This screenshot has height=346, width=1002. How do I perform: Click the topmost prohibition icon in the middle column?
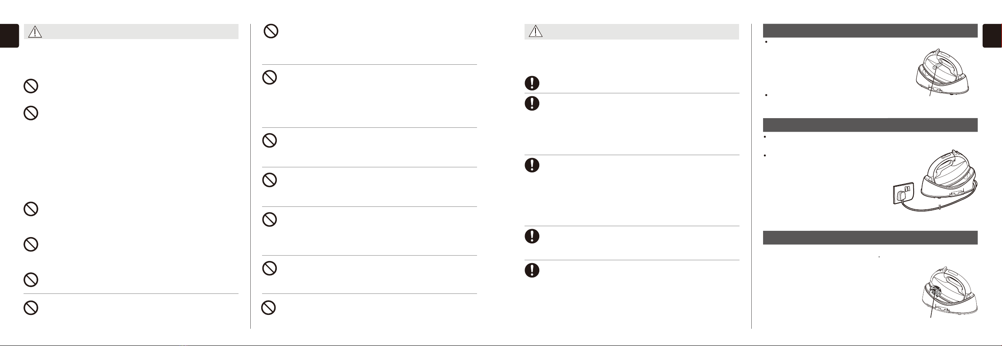pyautogui.click(x=271, y=31)
